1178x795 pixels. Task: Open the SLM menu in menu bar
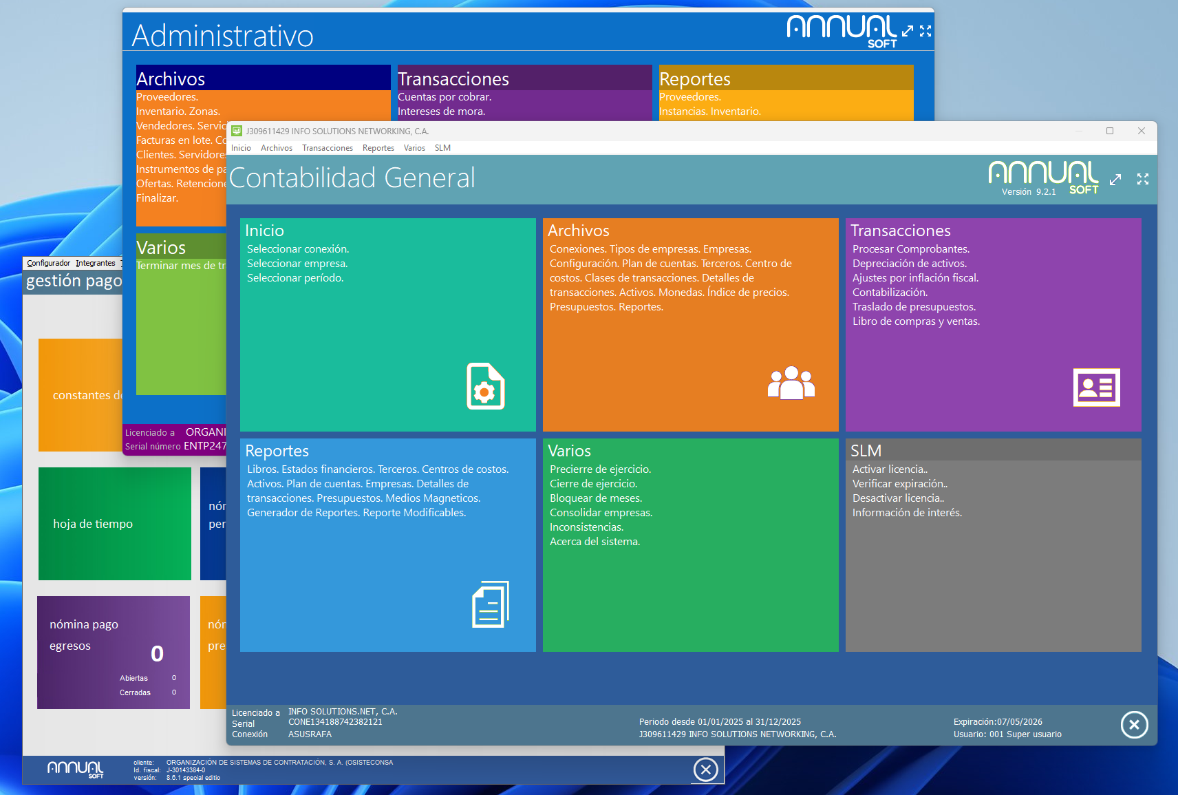click(x=442, y=148)
